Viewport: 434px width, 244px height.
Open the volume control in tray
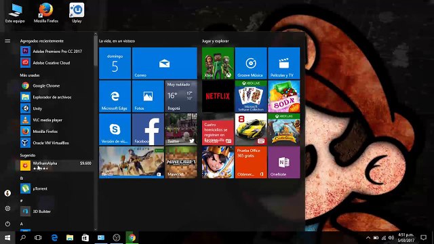391,238
